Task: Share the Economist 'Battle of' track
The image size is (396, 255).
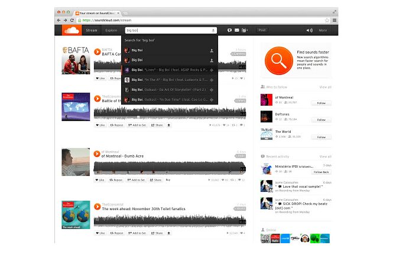Action: tap(157, 125)
